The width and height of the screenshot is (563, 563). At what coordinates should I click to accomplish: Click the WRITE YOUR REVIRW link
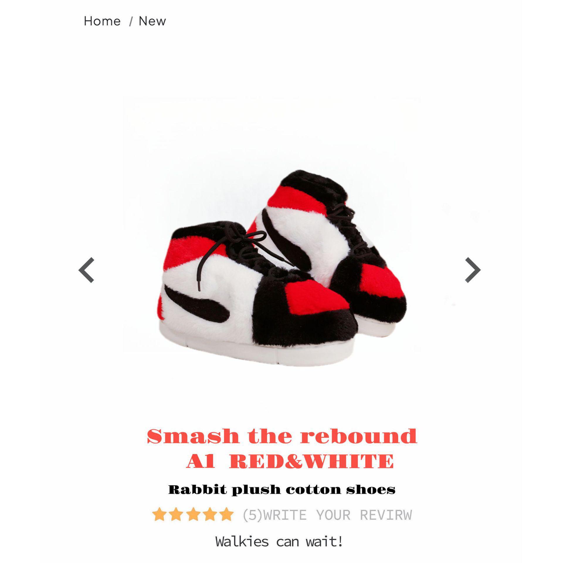tap(338, 515)
